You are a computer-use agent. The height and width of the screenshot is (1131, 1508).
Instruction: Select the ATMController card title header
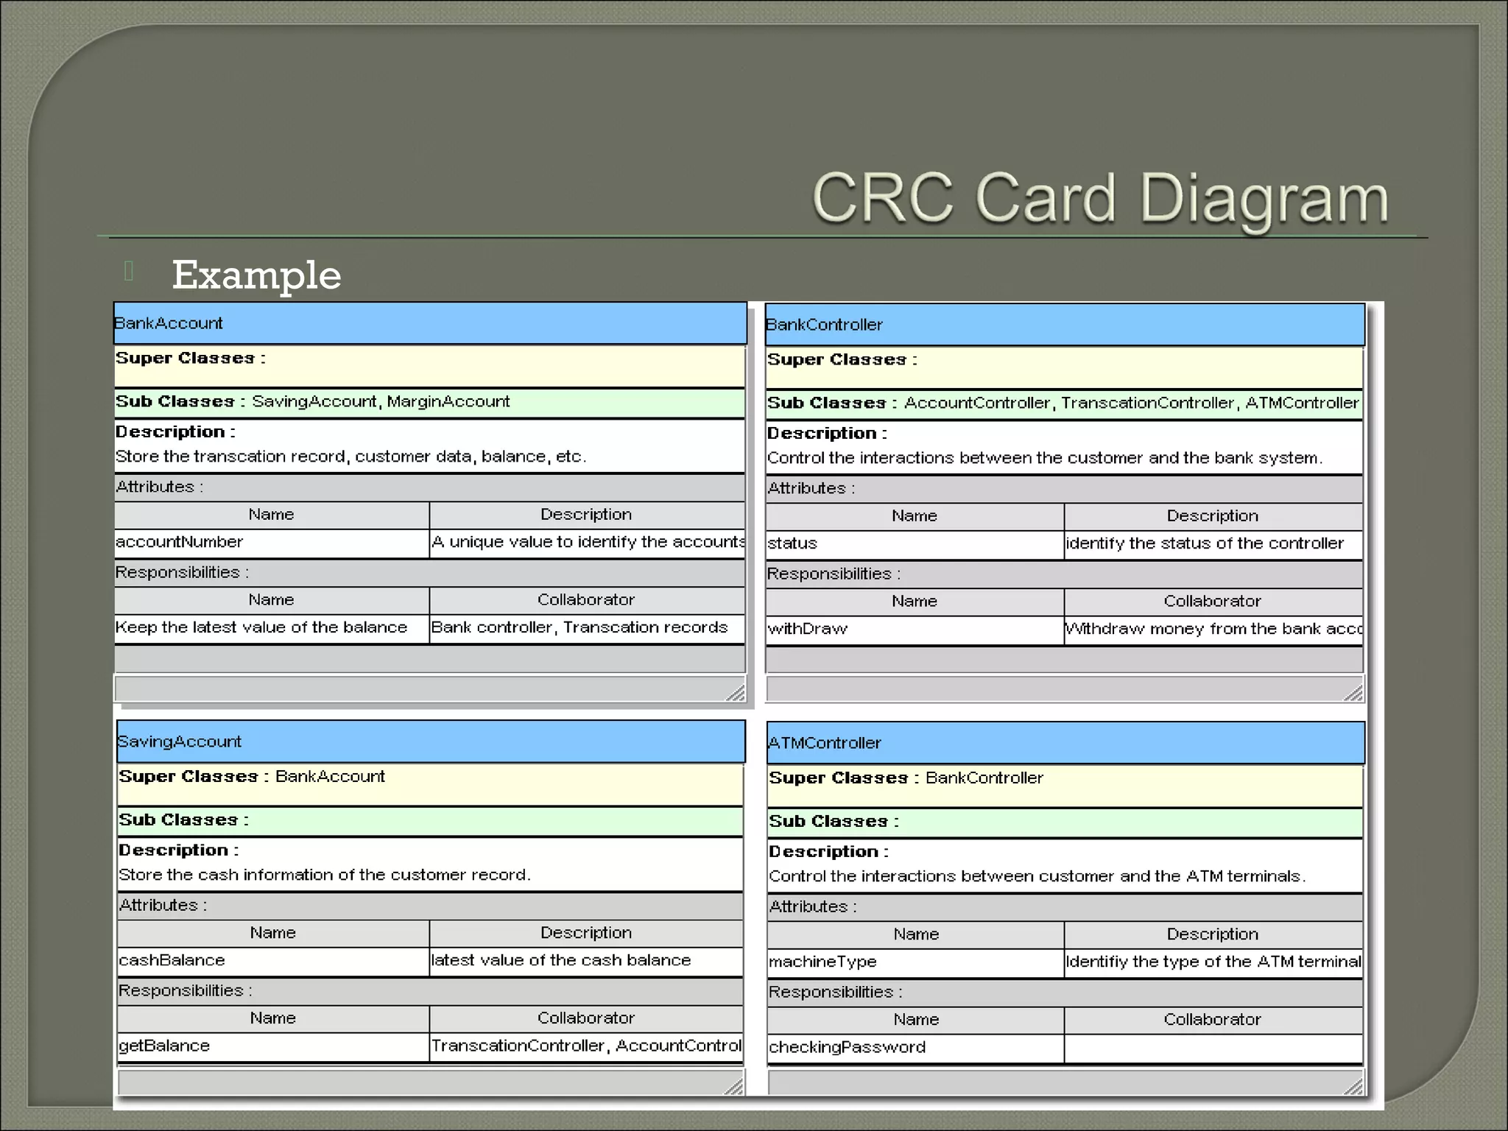tap(1065, 743)
